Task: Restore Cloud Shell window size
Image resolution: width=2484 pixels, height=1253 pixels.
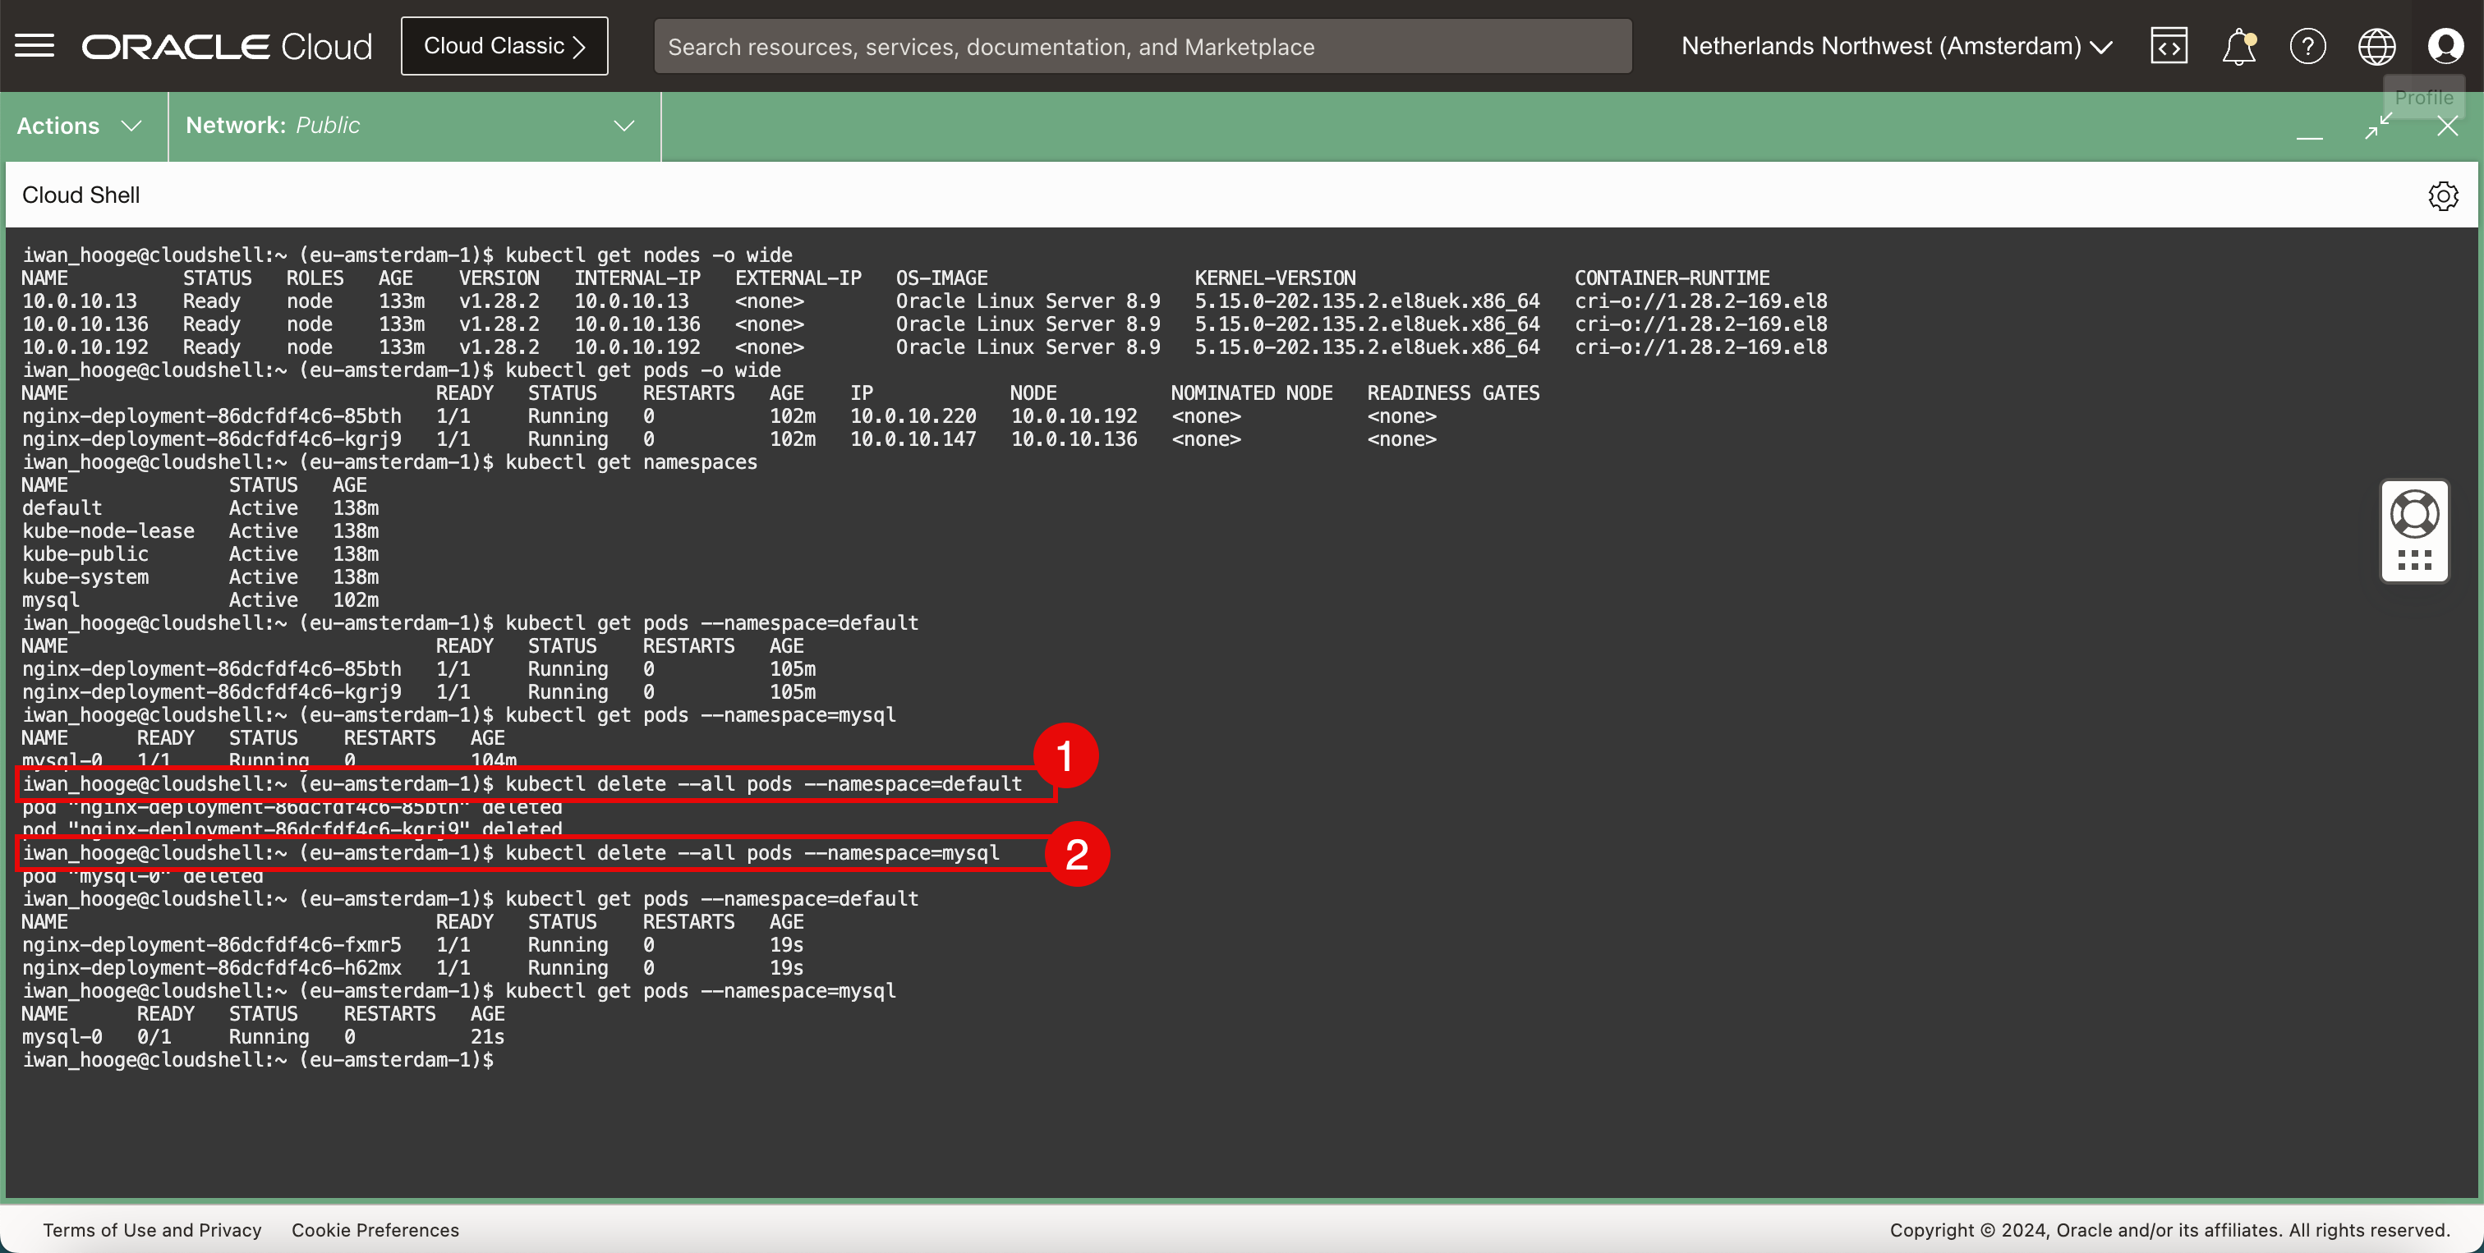Action: (x=2378, y=126)
